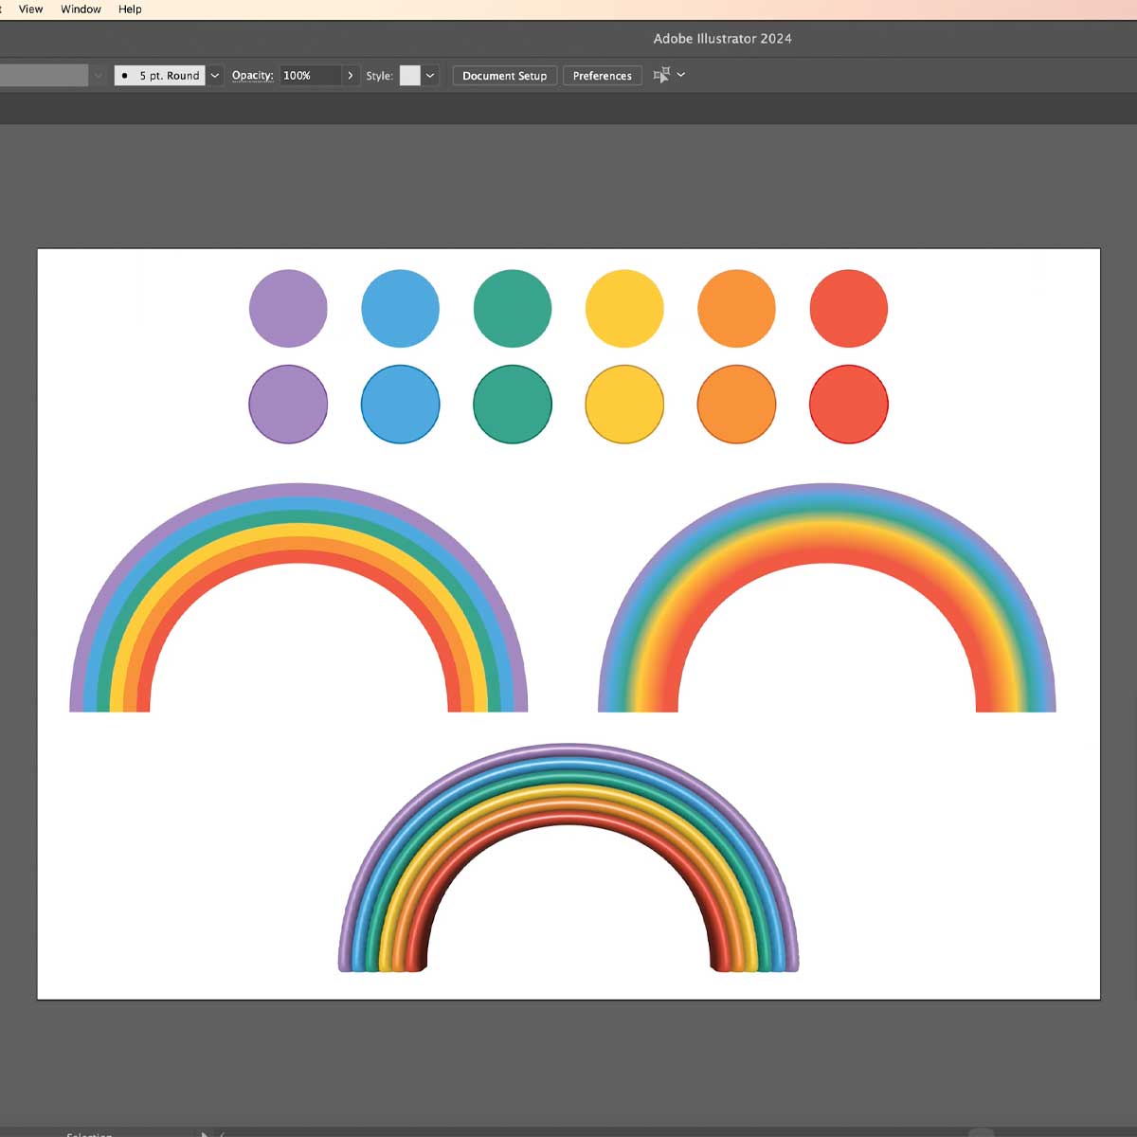1137x1137 pixels.
Task: Open the 5 pt. Round brush dropdown arrow
Action: (215, 76)
